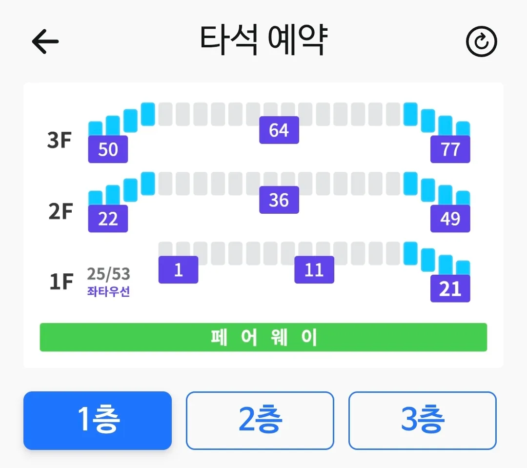Choose bay 36 on 2F

(279, 200)
